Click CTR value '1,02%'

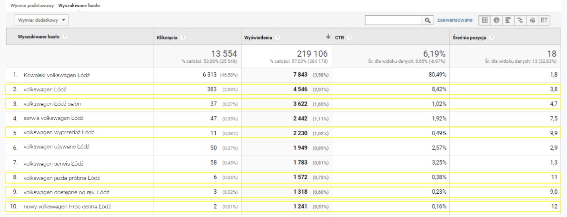coord(438,104)
